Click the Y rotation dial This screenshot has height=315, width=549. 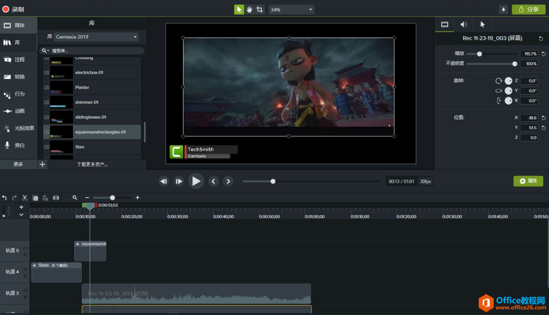508,91
